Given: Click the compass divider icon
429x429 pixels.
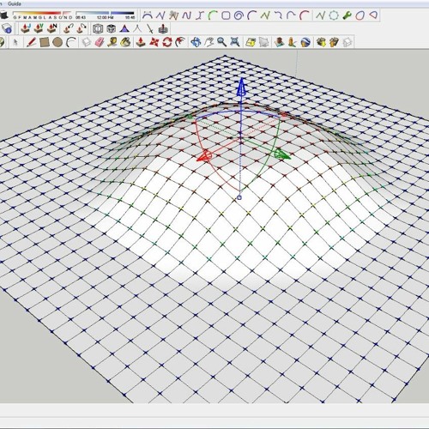Looking at the screenshot, I should [x=137, y=28].
